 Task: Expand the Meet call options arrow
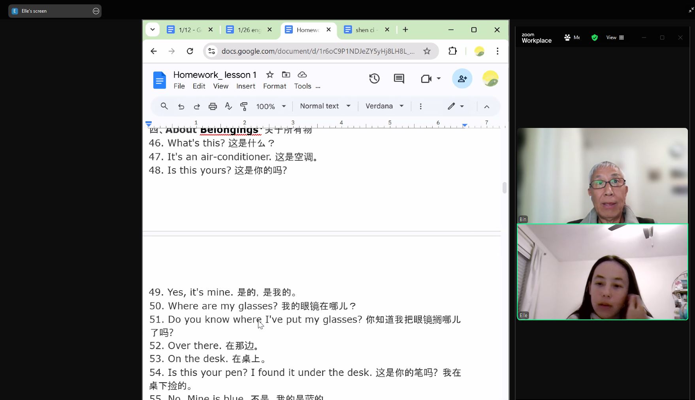439,79
